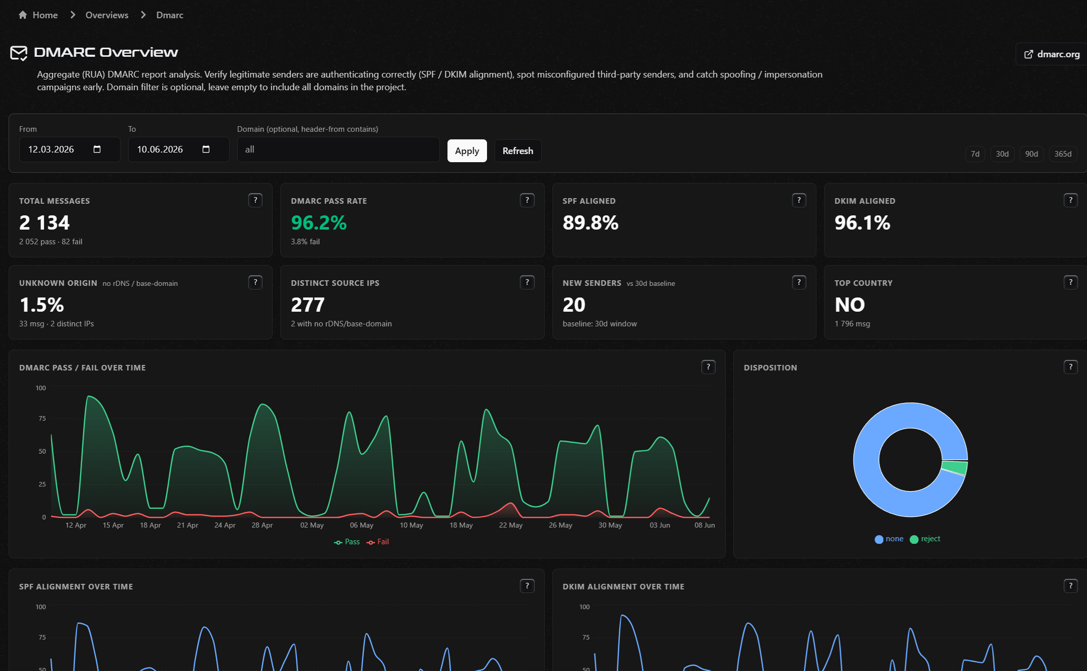Show help for Unknown Origin card
The image size is (1087, 671).
pos(255,282)
